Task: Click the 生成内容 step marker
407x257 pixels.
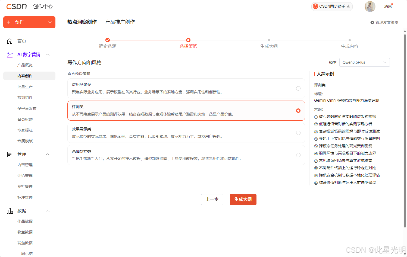Action: tap(350, 40)
